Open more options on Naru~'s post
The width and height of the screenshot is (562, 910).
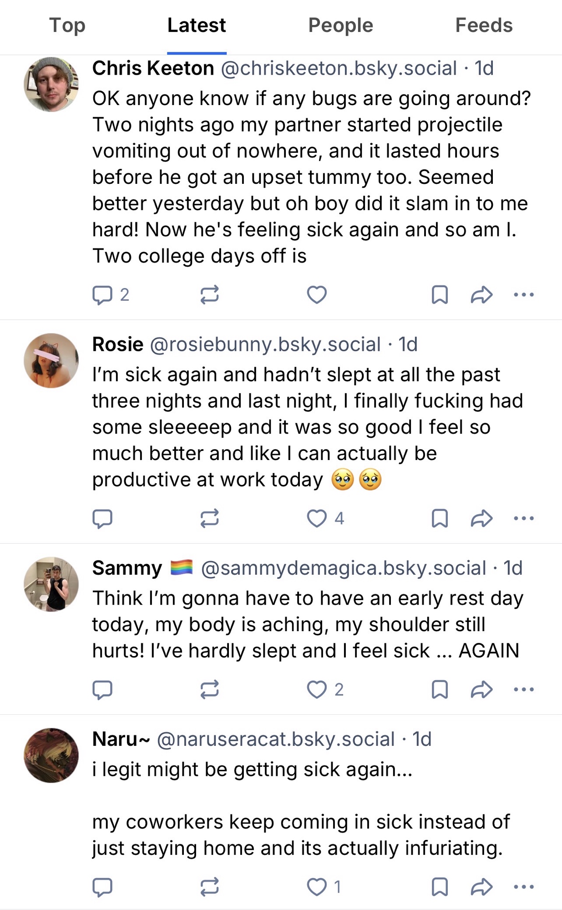click(523, 886)
